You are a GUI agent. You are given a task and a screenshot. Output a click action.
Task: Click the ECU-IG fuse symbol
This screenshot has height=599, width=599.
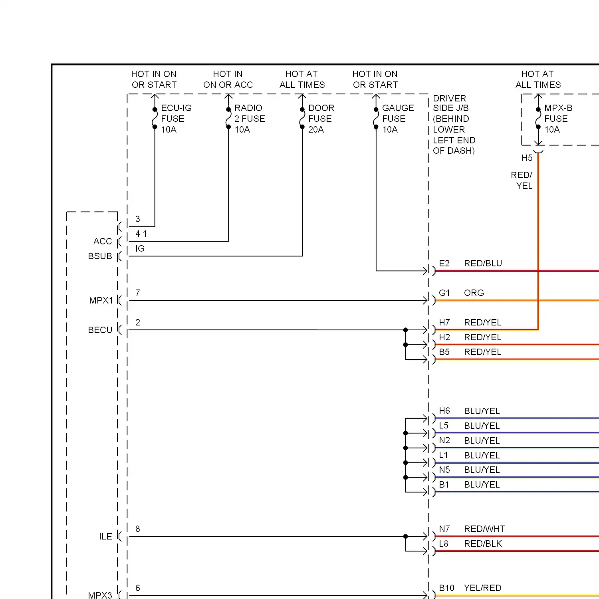(155, 118)
